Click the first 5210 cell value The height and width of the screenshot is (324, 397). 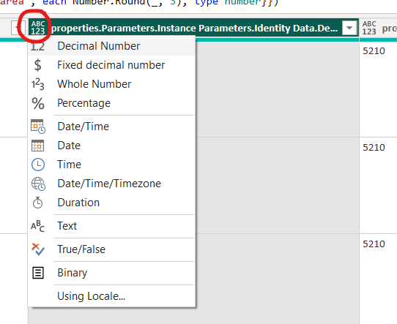(374, 51)
